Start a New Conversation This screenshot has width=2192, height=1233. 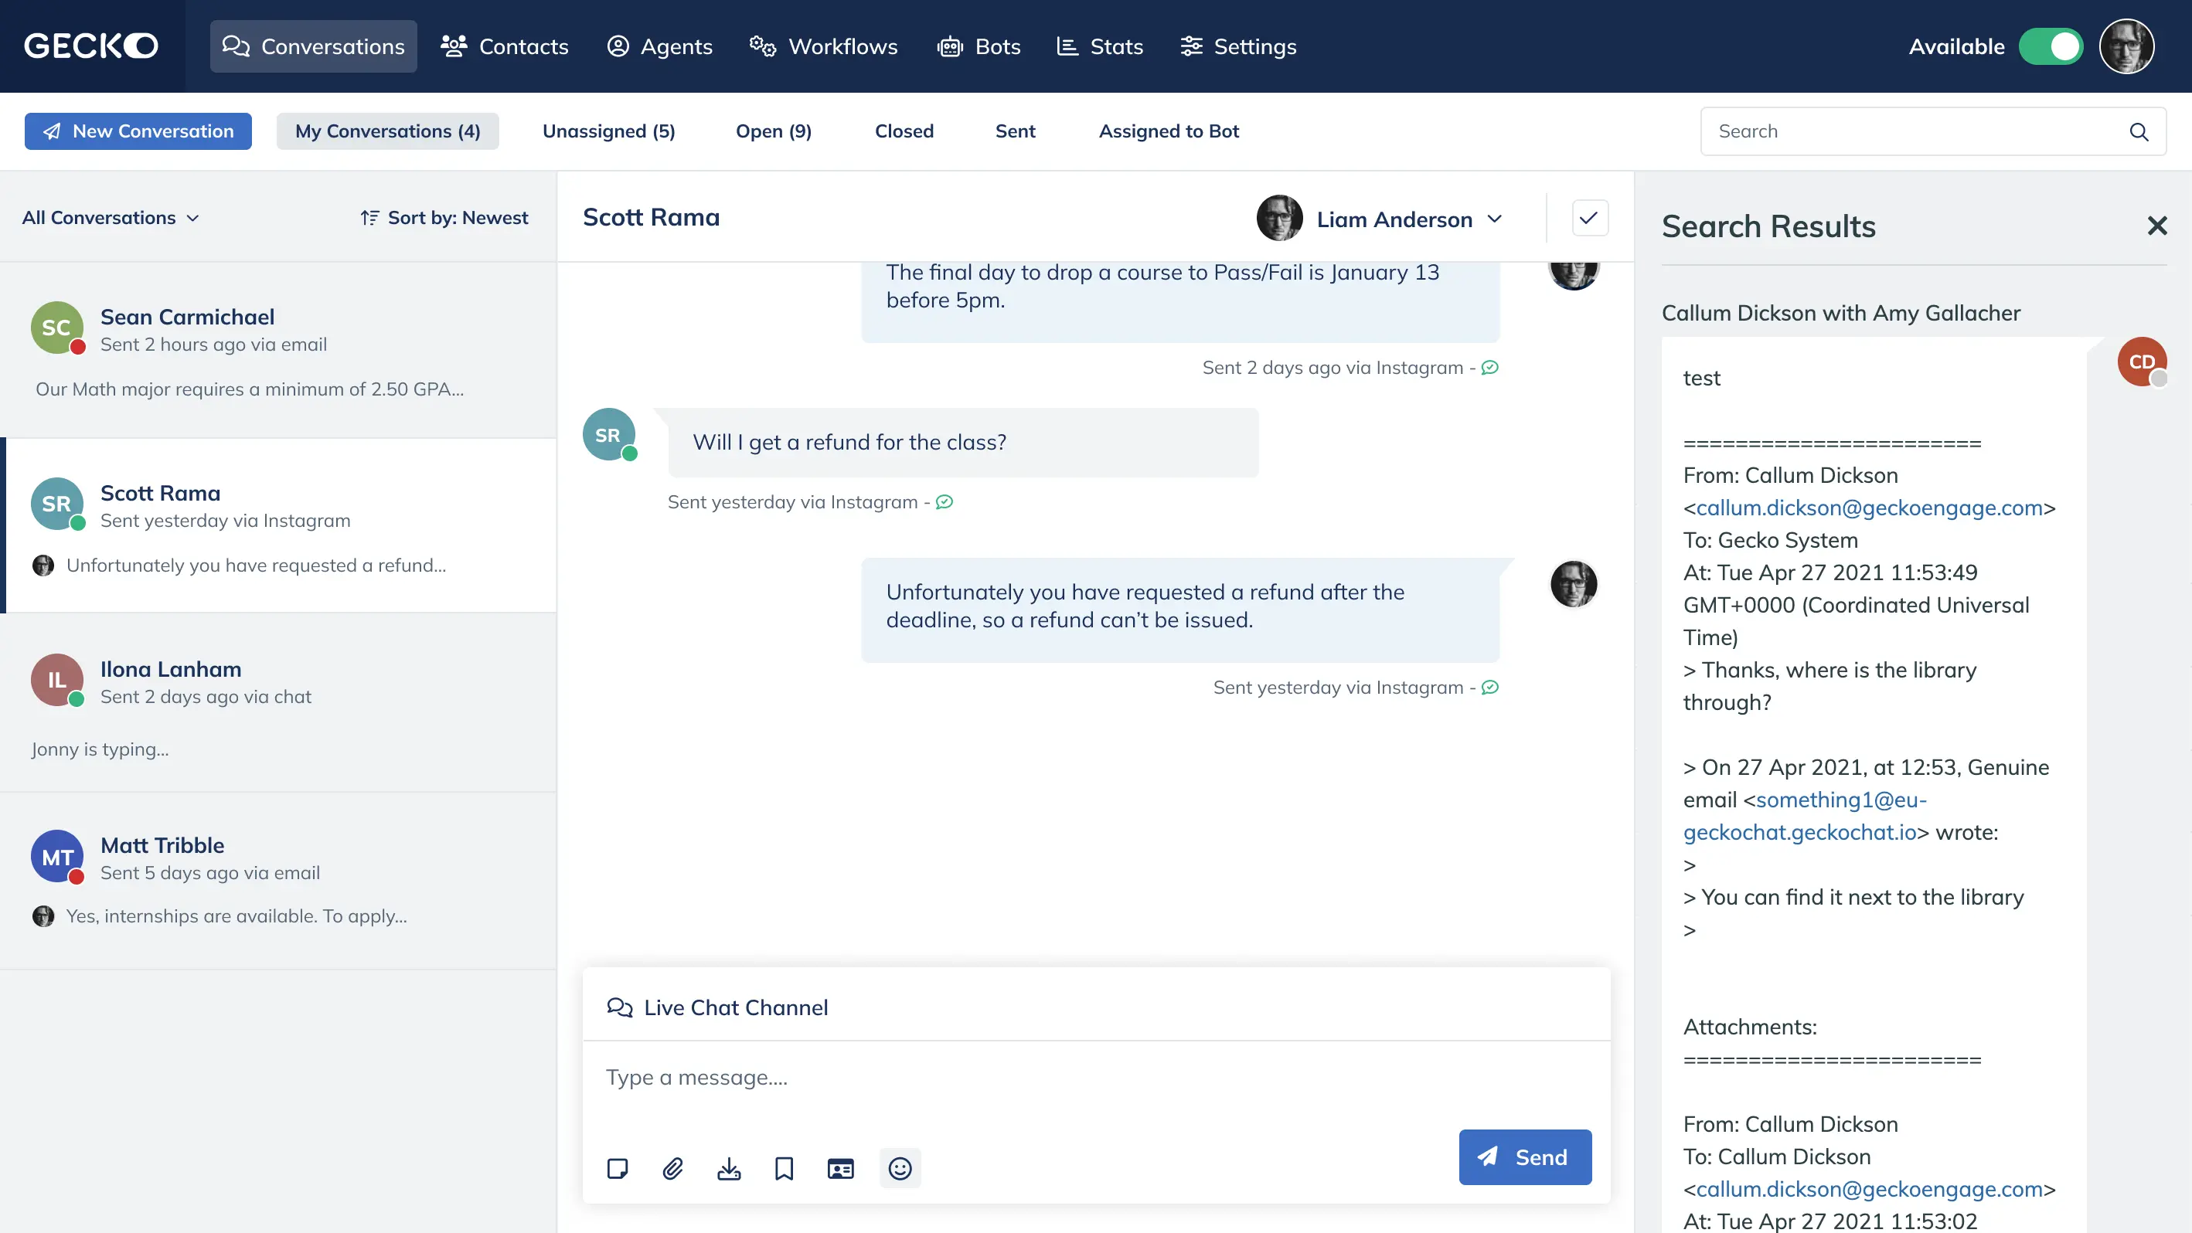pos(138,131)
